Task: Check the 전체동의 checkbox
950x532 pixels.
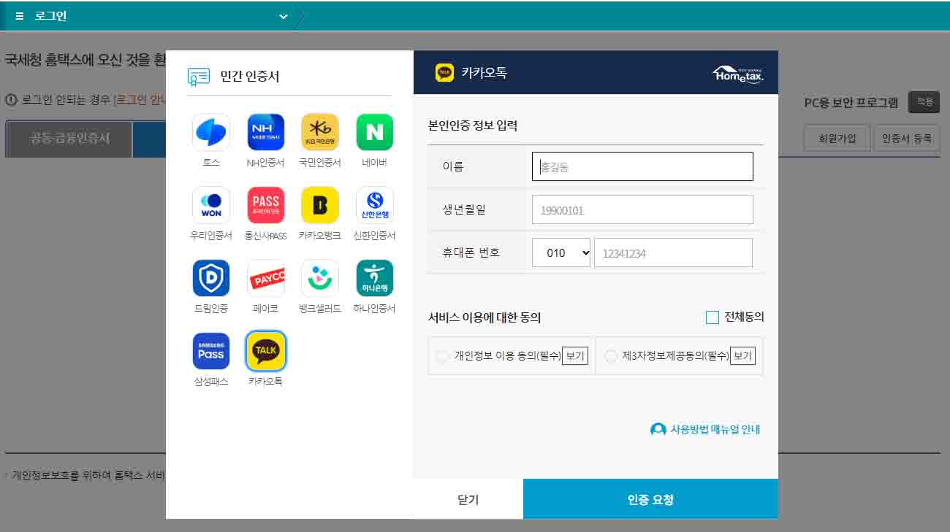Action: click(712, 317)
